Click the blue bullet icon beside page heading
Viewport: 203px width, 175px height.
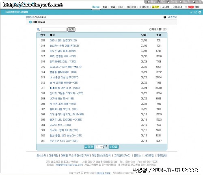tap(30, 22)
